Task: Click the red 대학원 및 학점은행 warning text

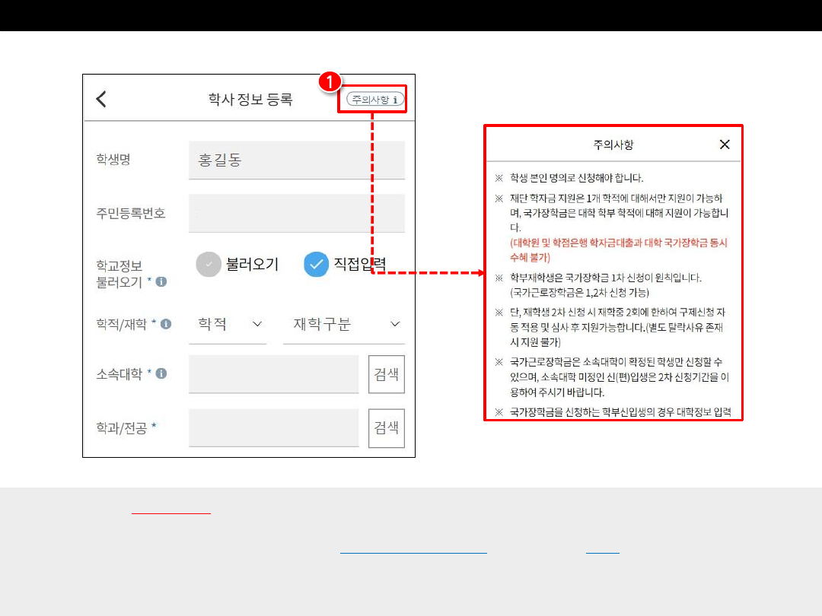Action: point(618,250)
